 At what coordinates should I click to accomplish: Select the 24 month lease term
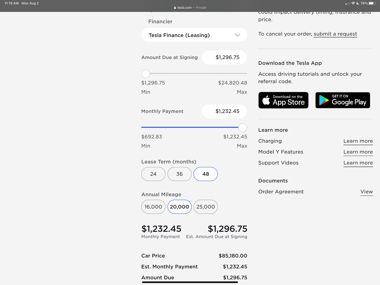[153, 174]
